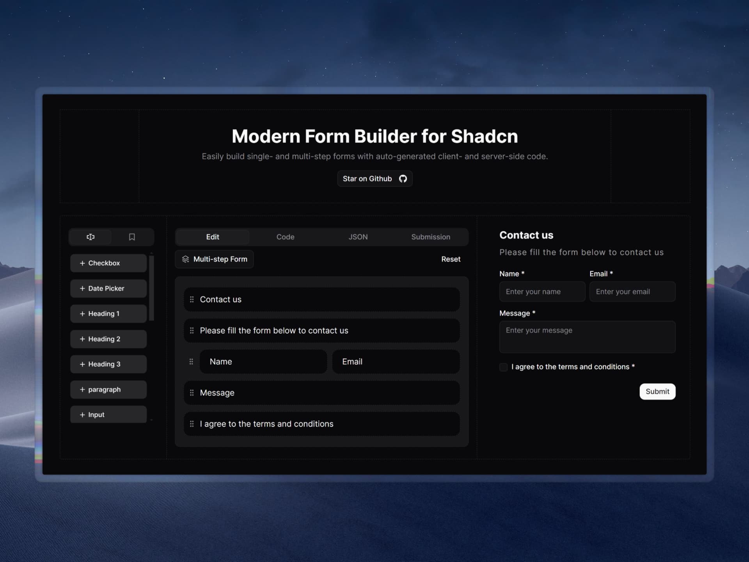Submit the Contact us form
Image resolution: width=749 pixels, height=562 pixels.
(x=657, y=391)
